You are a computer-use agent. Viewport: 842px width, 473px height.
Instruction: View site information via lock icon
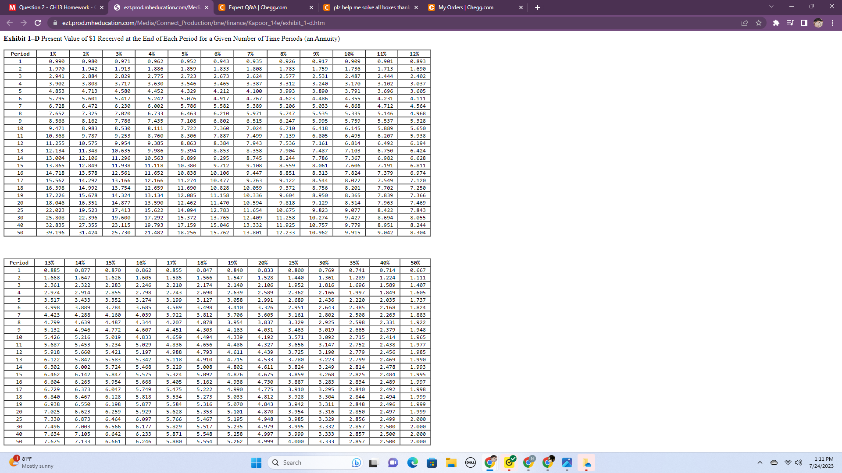tap(55, 23)
